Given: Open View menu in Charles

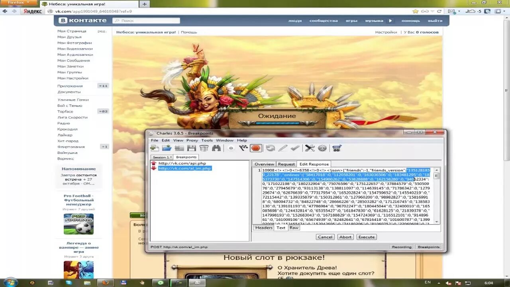Looking at the screenshot, I should click(178, 140).
